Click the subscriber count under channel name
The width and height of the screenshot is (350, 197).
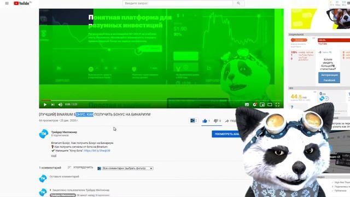click(60, 135)
